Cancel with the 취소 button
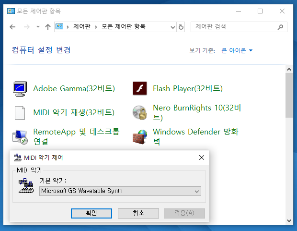 [x=138, y=213]
